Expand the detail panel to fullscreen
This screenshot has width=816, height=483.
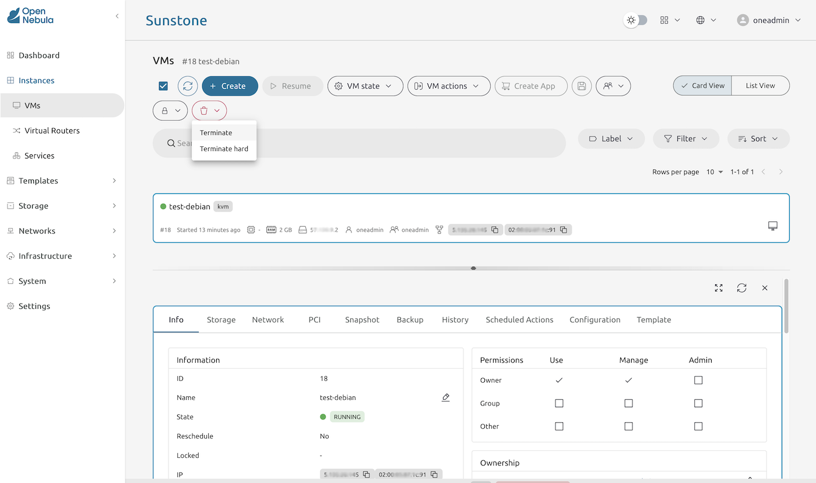click(x=719, y=288)
